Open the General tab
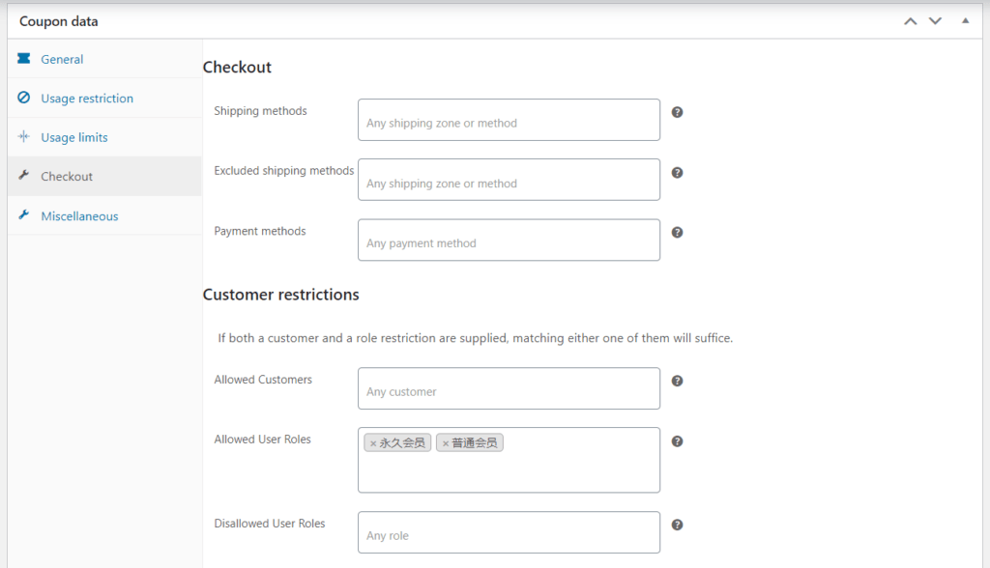990x568 pixels. coord(62,59)
